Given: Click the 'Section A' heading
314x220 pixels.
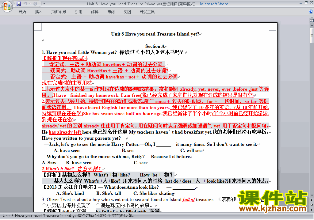Looking at the screenshot, I should point(155,46).
